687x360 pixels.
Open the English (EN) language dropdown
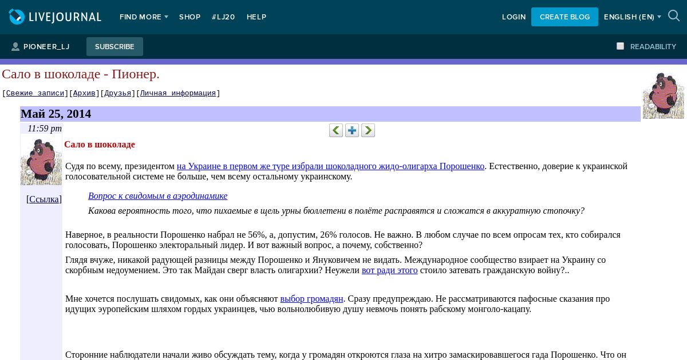pyautogui.click(x=633, y=17)
